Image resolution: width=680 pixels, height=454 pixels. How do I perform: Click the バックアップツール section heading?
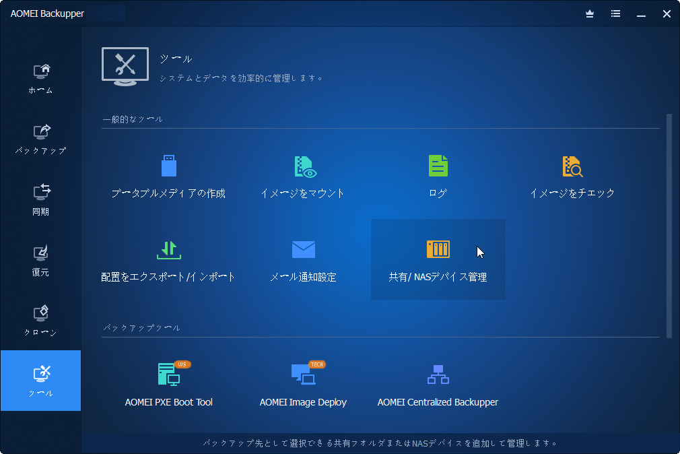pyautogui.click(x=141, y=328)
